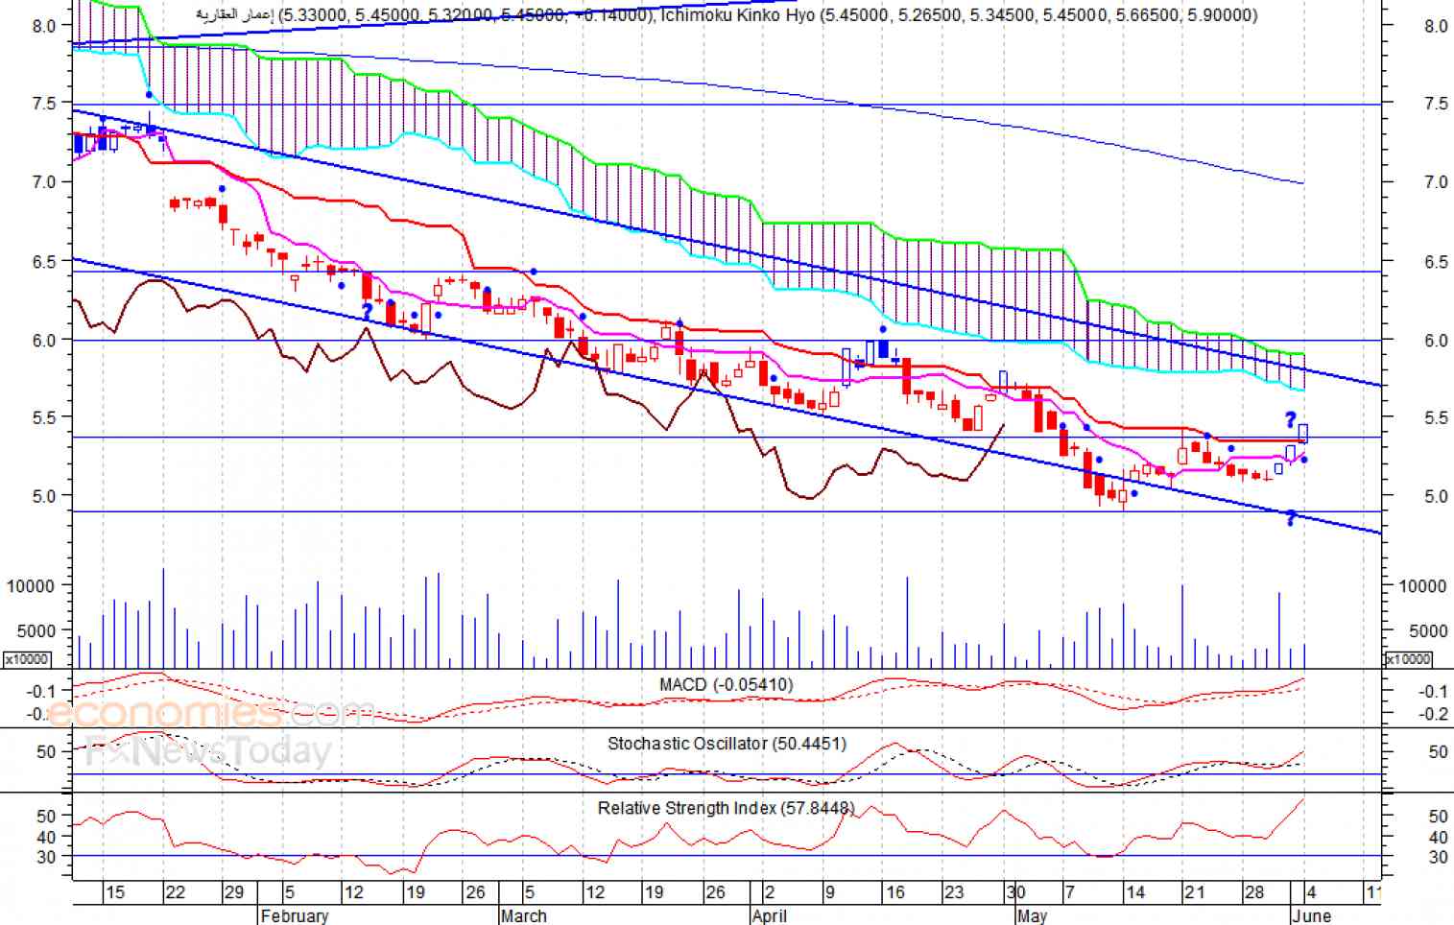Image resolution: width=1454 pixels, height=925 pixels.
Task: Select the June month label
Action: (x=1311, y=915)
